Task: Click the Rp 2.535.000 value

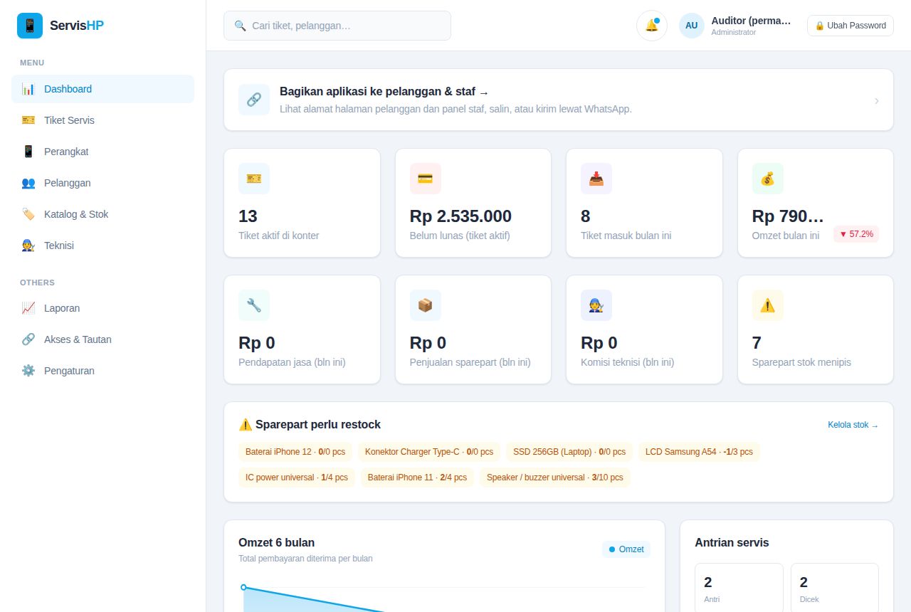Action: click(x=460, y=216)
